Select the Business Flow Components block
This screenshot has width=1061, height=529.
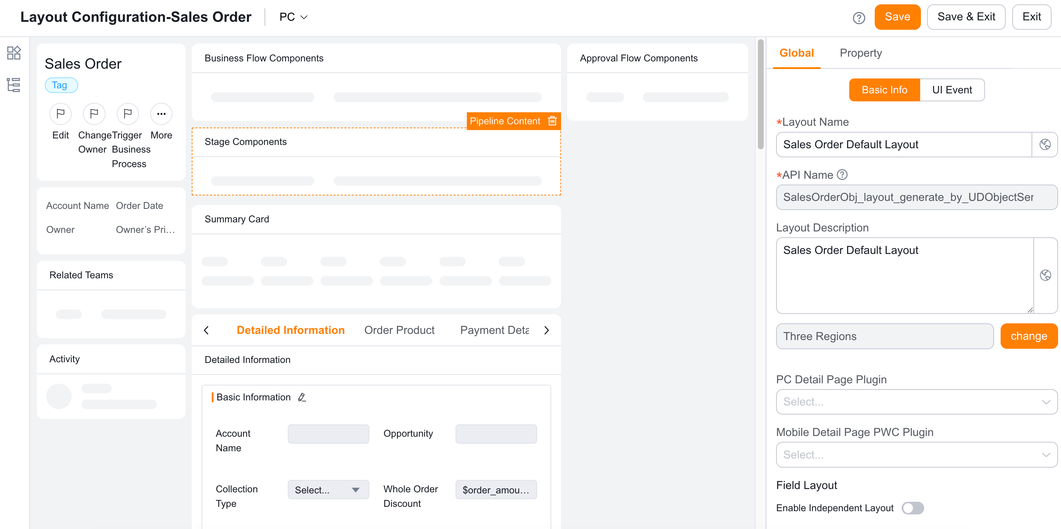pos(376,82)
